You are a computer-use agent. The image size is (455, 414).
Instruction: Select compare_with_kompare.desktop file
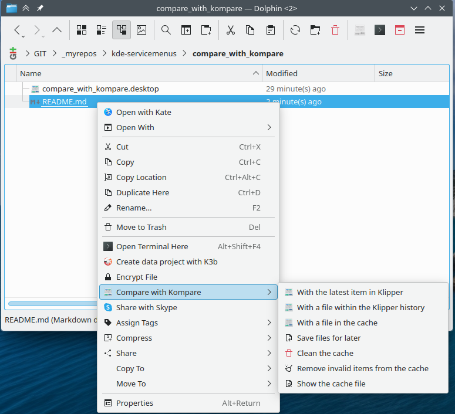point(100,89)
